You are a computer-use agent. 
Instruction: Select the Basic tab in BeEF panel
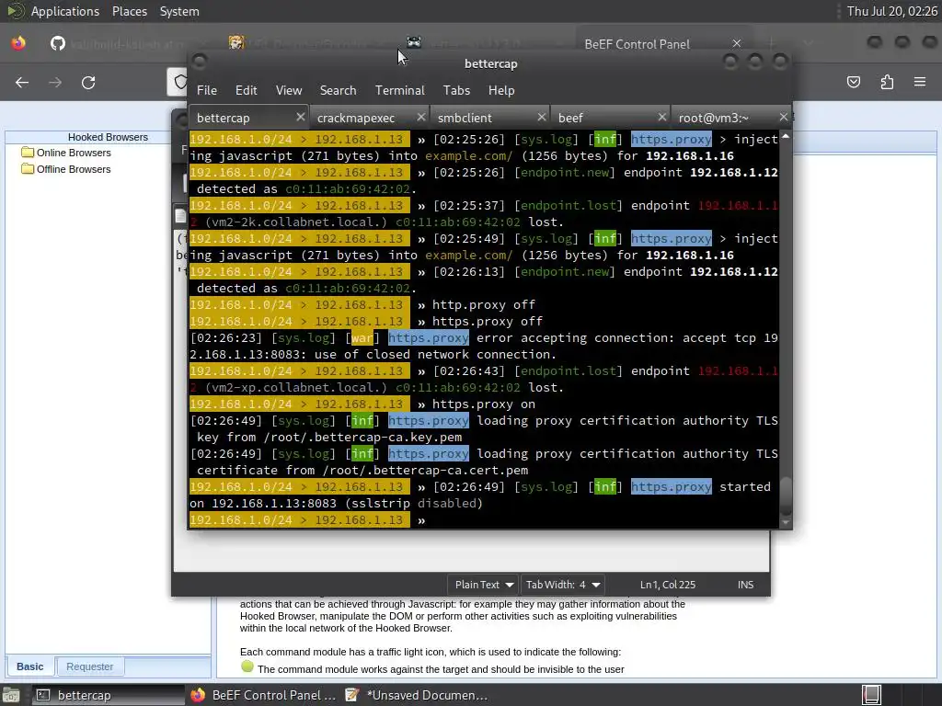pos(30,666)
